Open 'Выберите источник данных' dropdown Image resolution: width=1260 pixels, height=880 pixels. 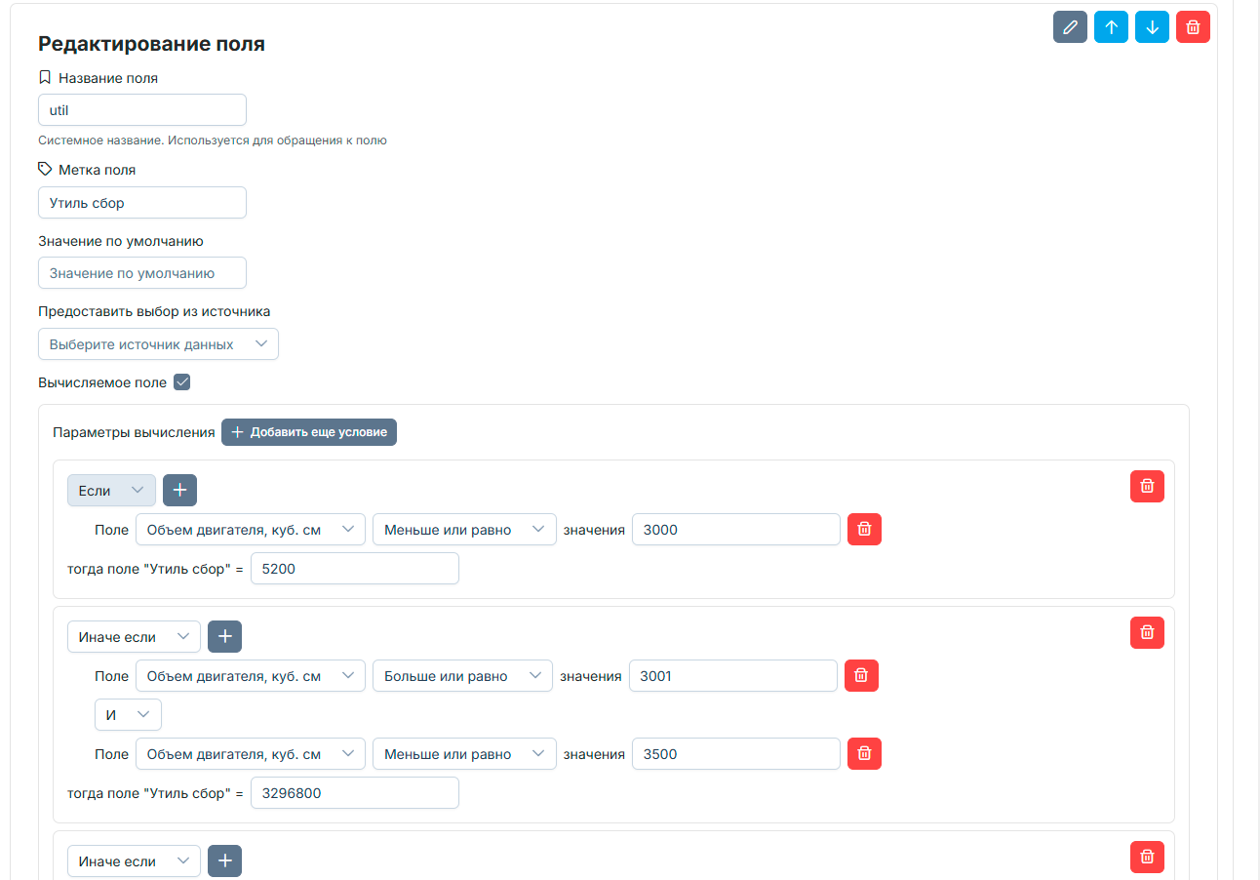click(158, 344)
